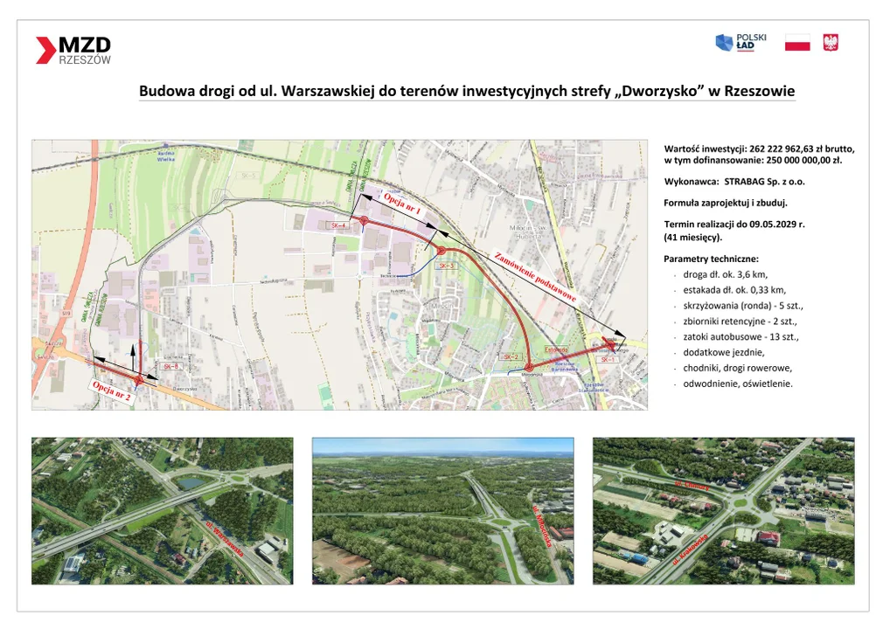Click the 'Termin realizacji do 09.05.2029' text
The image size is (890, 629).
[x=734, y=225]
